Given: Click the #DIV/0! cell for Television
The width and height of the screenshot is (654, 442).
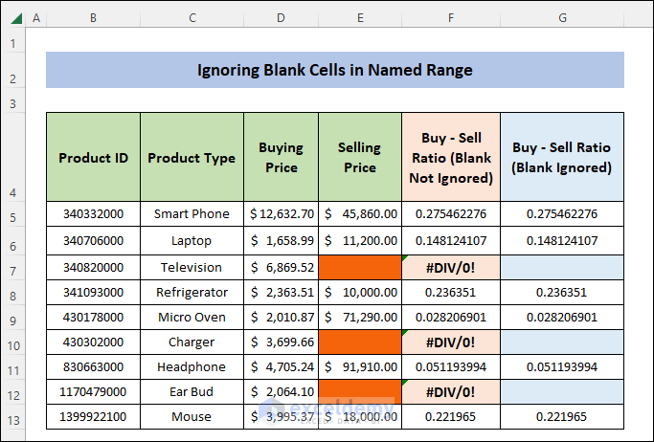Looking at the screenshot, I should [x=451, y=268].
